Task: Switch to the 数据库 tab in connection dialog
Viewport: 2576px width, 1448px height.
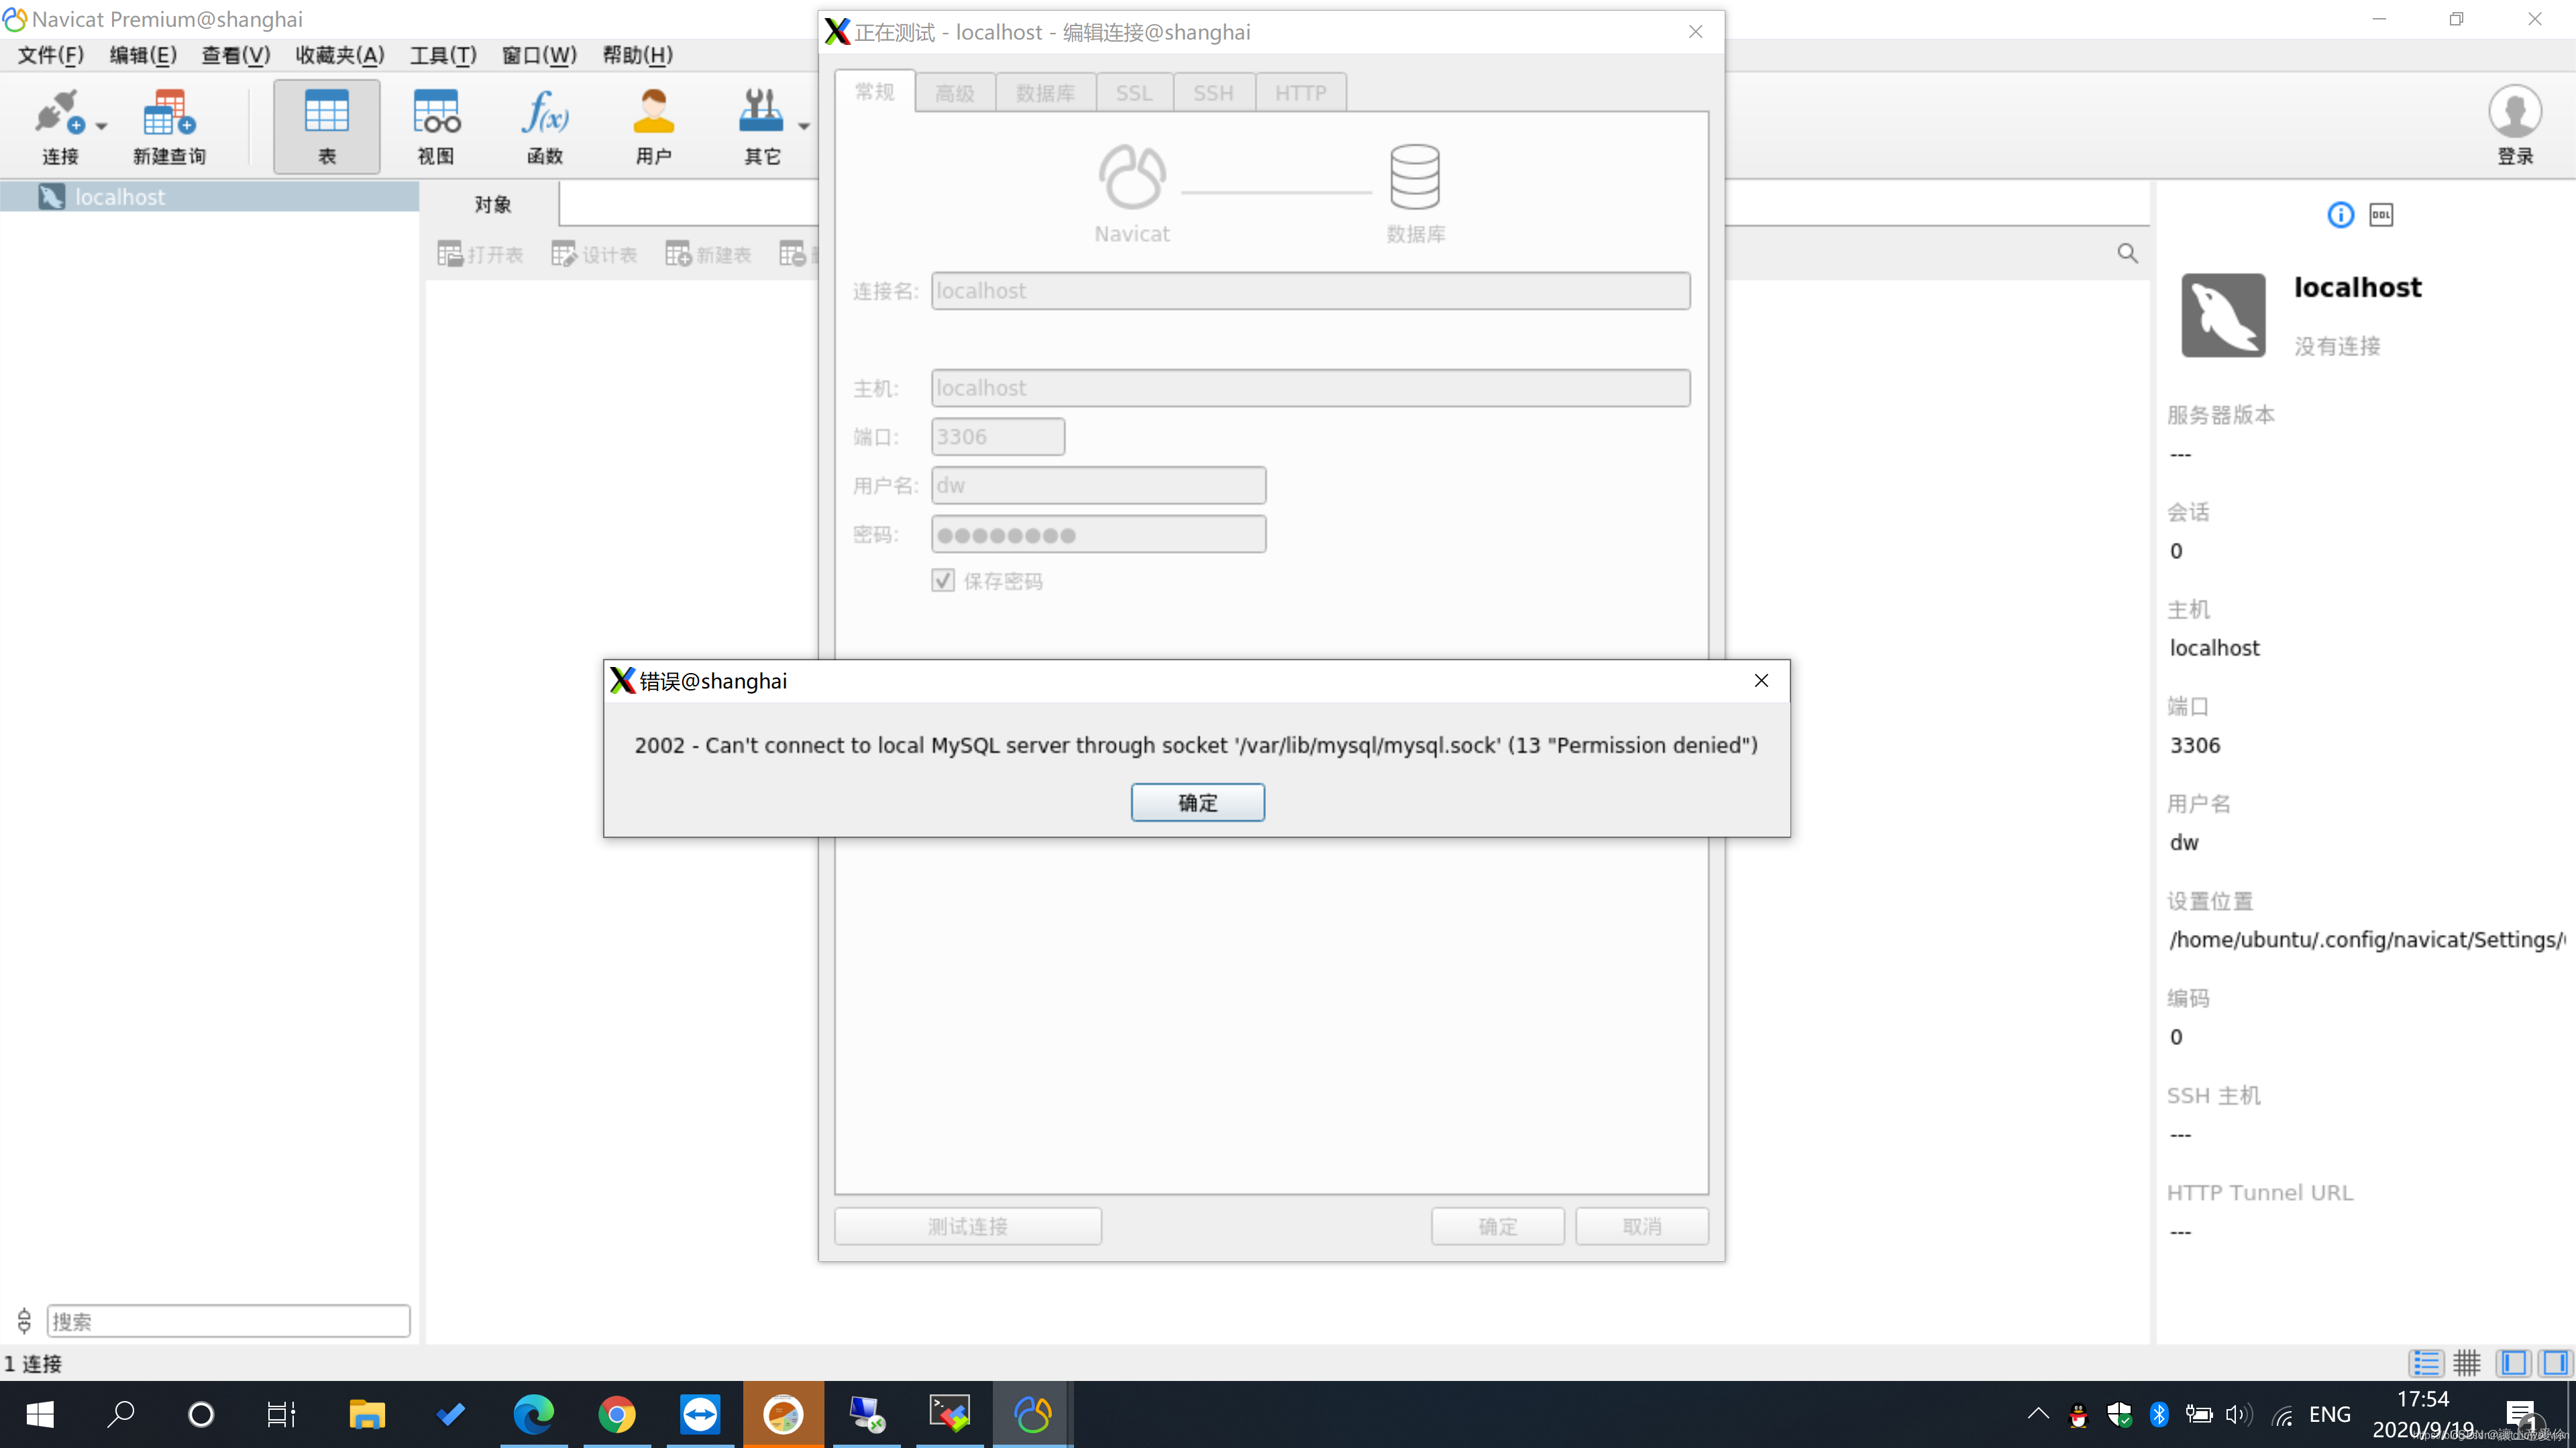Action: [1045, 93]
